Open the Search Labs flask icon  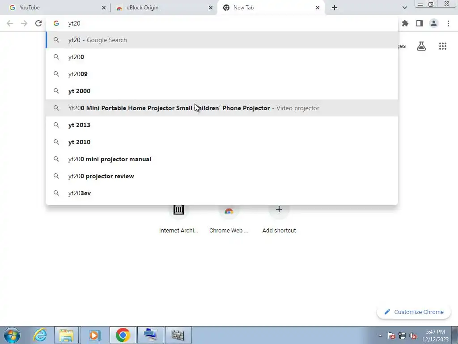pyautogui.click(x=421, y=46)
